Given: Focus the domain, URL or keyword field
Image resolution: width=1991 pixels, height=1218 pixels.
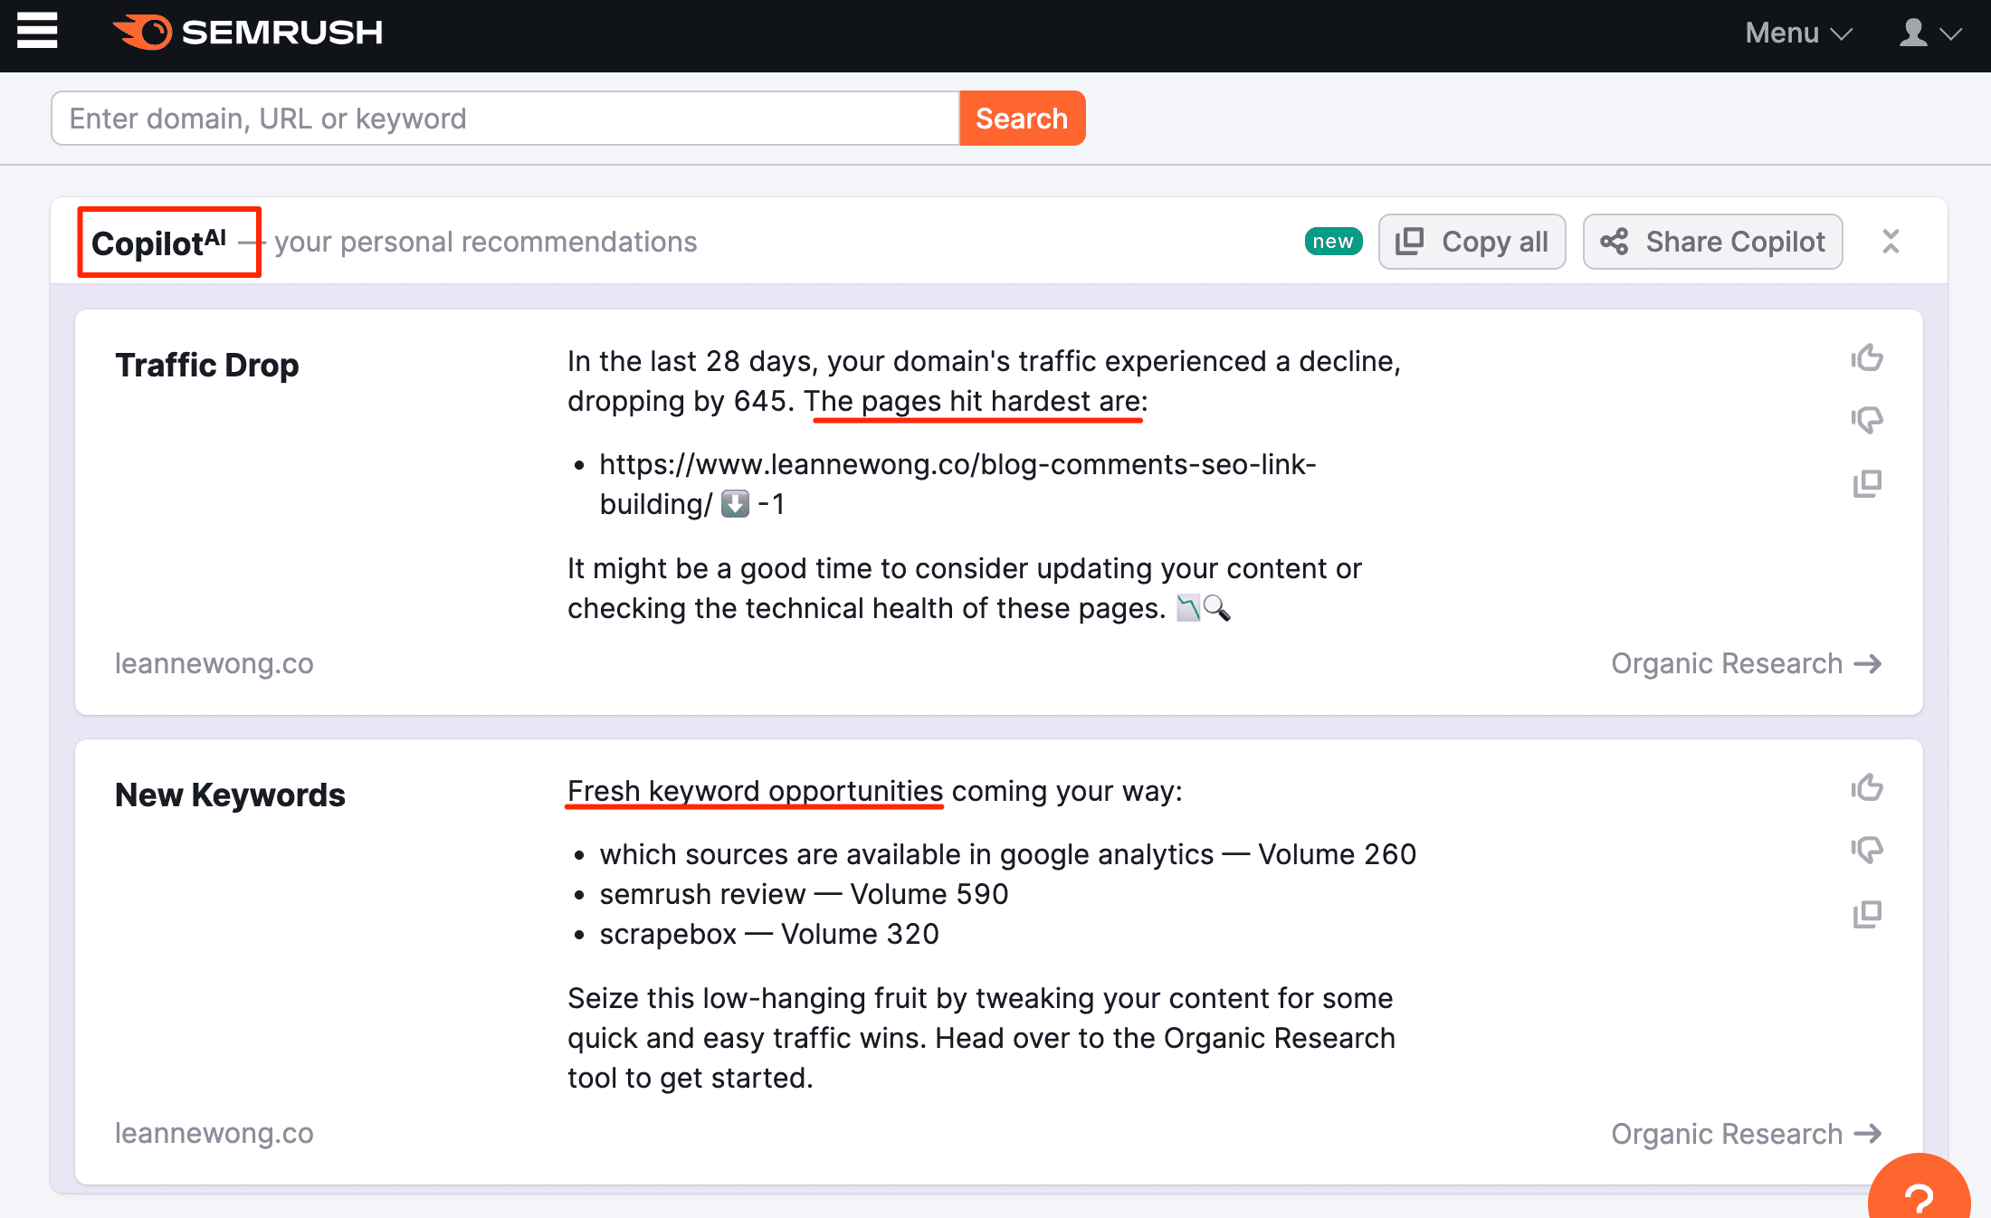Looking at the screenshot, I should point(505,118).
